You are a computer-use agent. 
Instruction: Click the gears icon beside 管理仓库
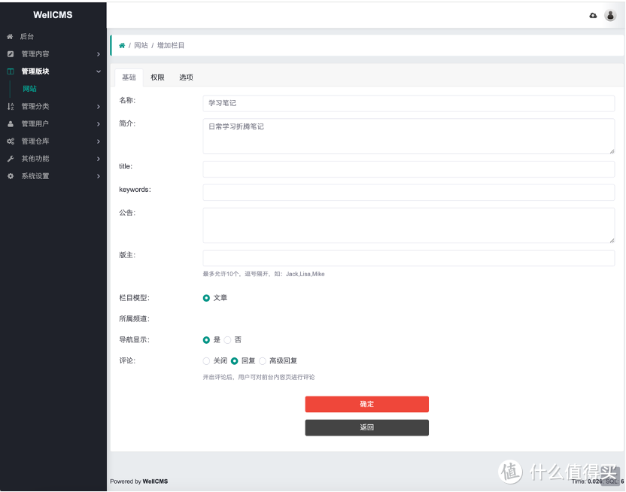11,141
